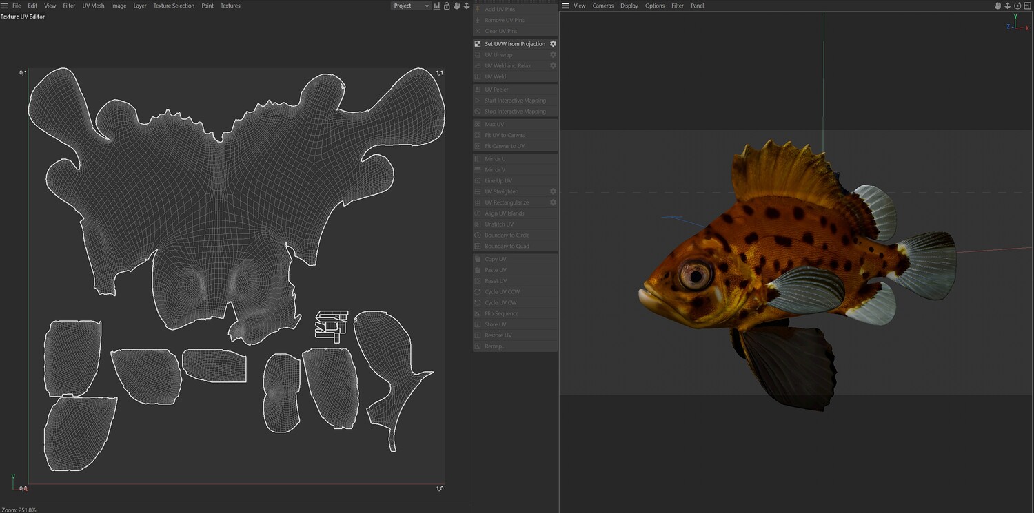Click the Boundary to Circle icon
Viewport: 1034px width, 513px height.
pyautogui.click(x=478, y=235)
